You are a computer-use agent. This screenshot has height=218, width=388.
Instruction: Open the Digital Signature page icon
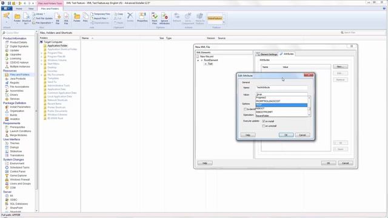7,47
